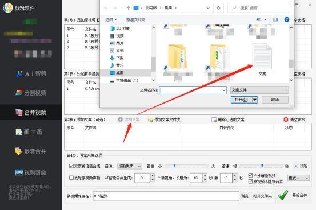Toggle 文案转语音合成 checkbox

pos(71,166)
